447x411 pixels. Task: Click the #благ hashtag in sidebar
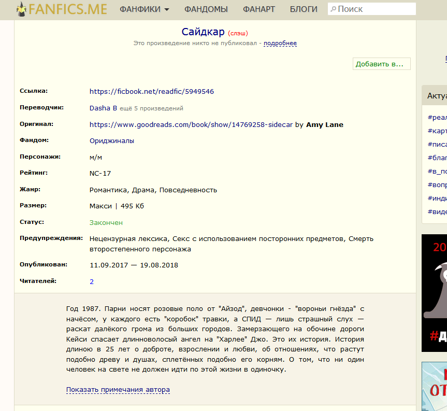coord(437,158)
